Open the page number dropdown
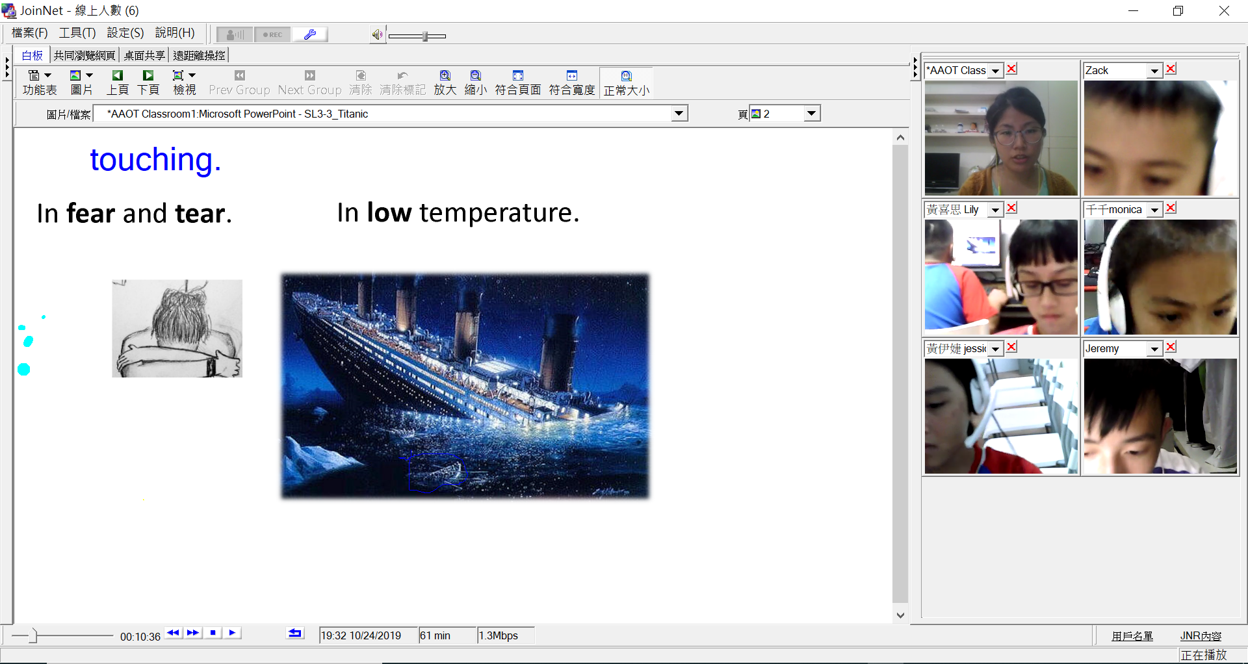 pos(811,114)
